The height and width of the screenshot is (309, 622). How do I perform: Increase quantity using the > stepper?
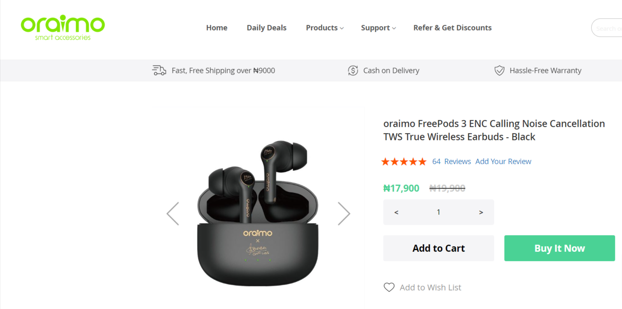(481, 212)
